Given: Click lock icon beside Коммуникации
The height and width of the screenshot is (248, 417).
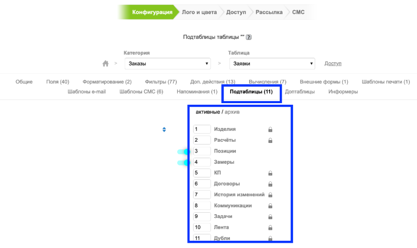Looking at the screenshot, I should 270,206.
